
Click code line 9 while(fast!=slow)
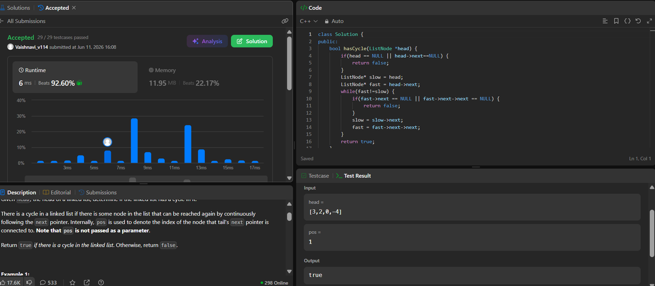coord(369,92)
